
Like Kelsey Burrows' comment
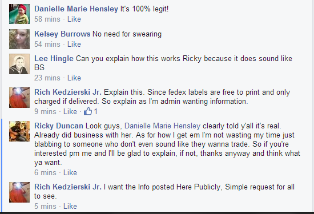click(x=74, y=44)
